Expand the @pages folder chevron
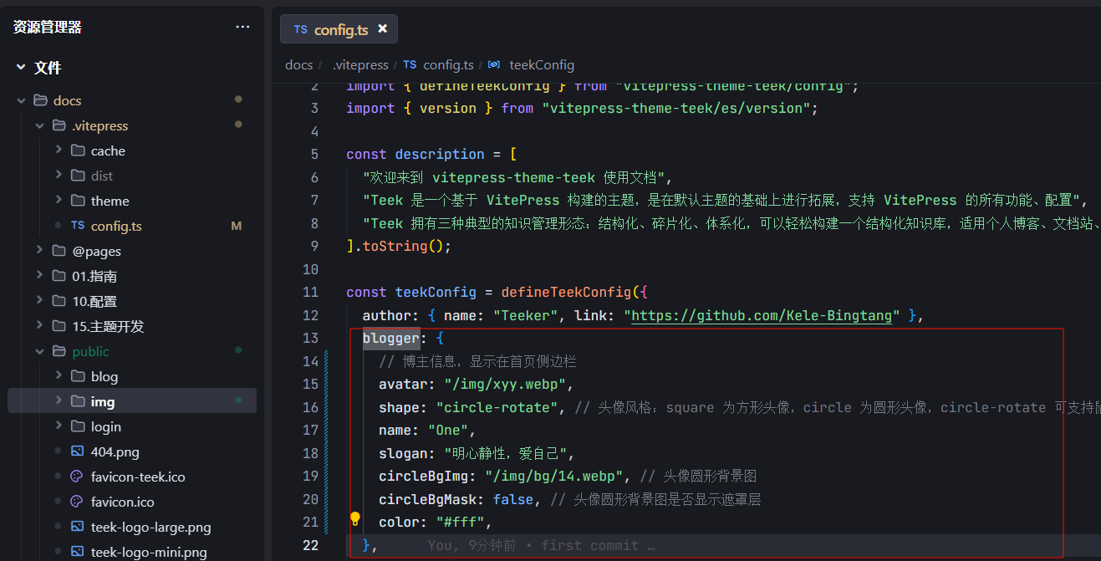The height and width of the screenshot is (561, 1101). [39, 251]
